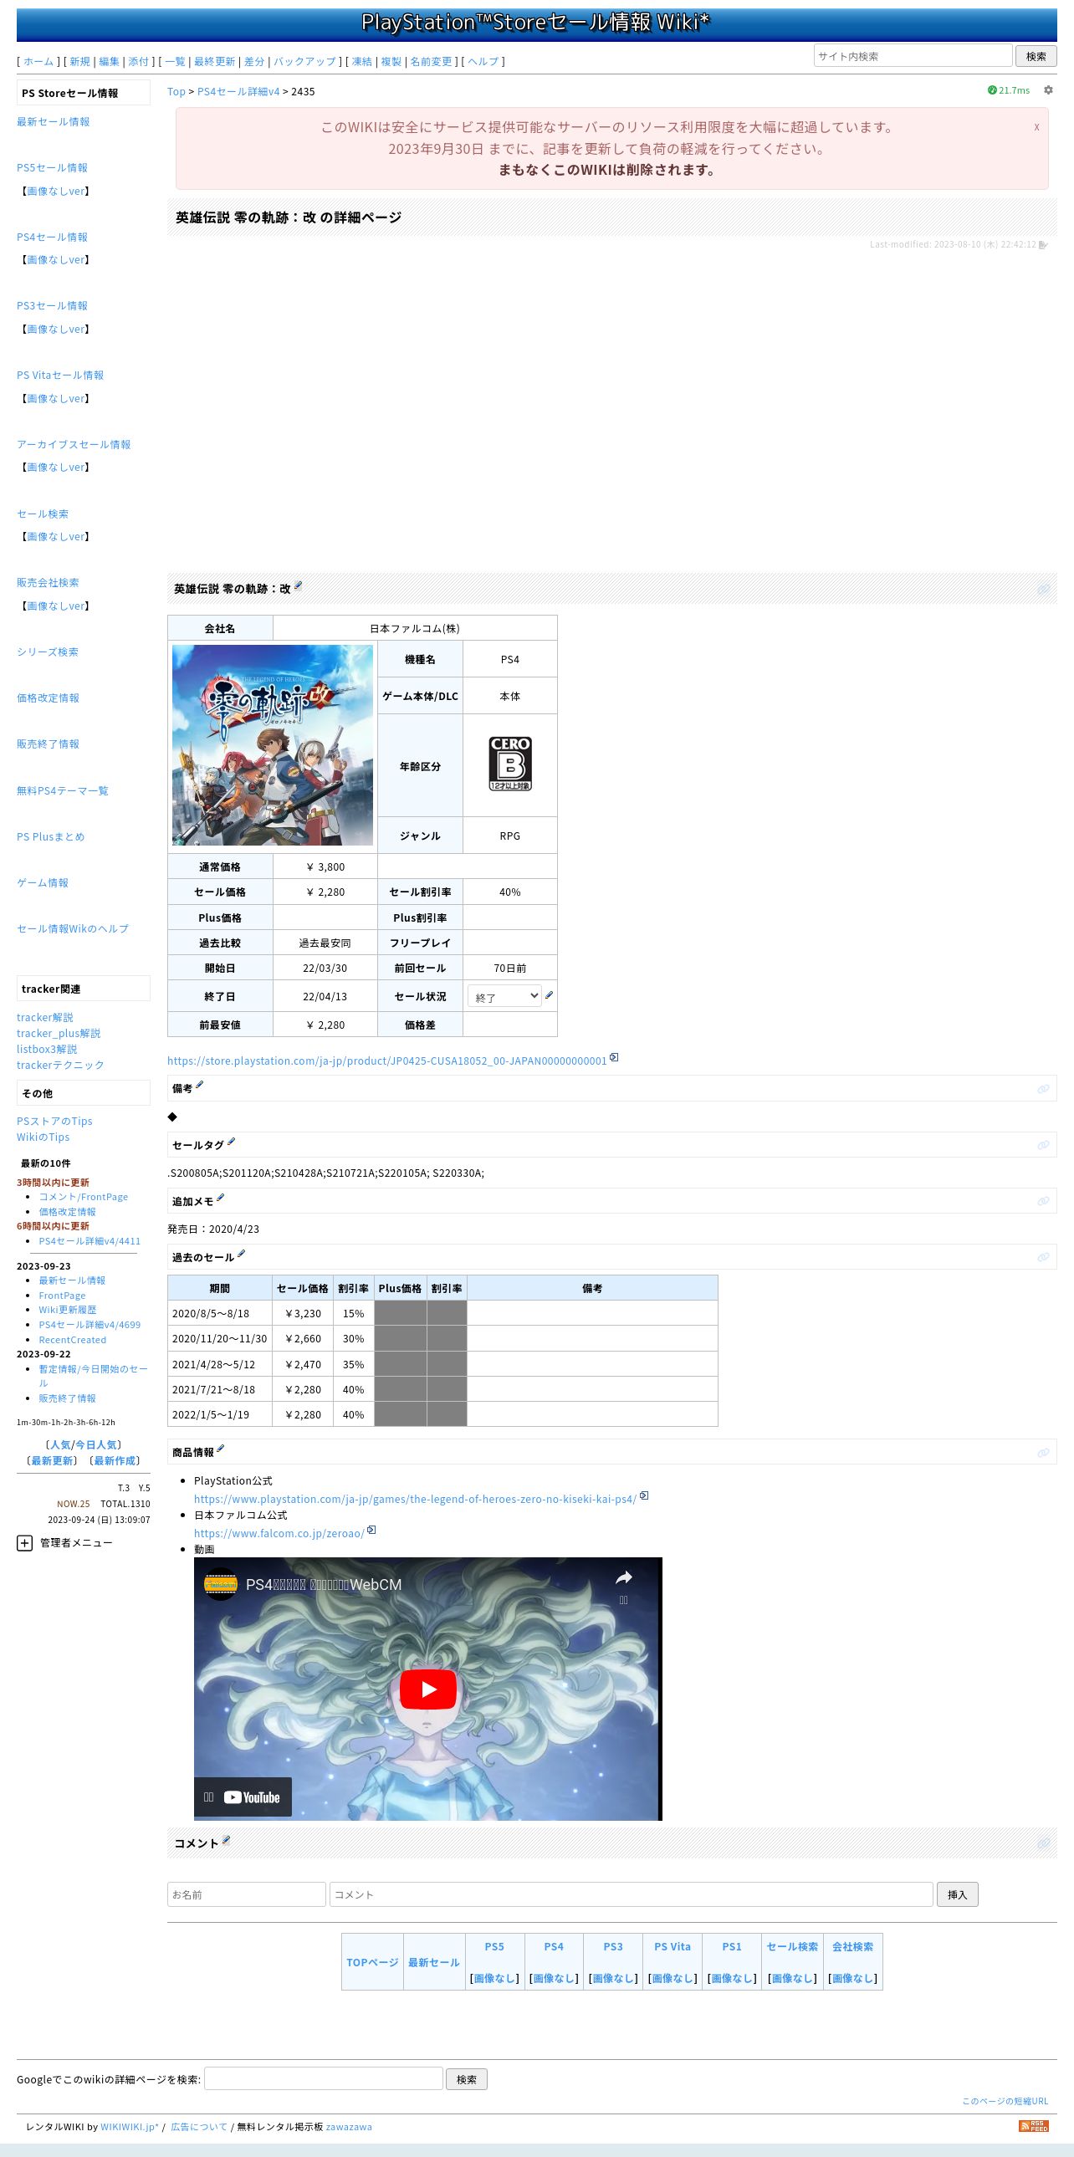Click external link icon after PlayStation store URL
Image resolution: width=1074 pixels, height=2157 pixels.
pyautogui.click(x=614, y=1057)
